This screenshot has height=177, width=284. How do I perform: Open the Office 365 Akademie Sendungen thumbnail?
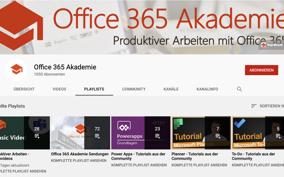(76, 132)
